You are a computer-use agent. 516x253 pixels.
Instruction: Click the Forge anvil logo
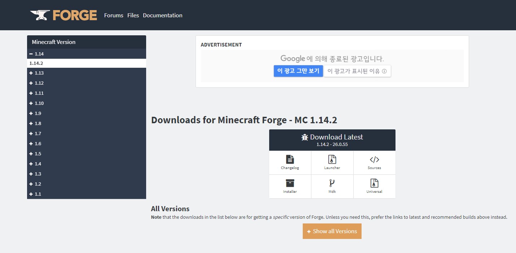64,15
